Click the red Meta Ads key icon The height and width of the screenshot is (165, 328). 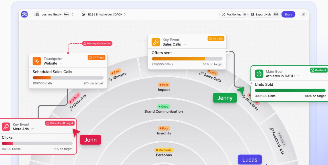pyautogui.click(x=6, y=127)
